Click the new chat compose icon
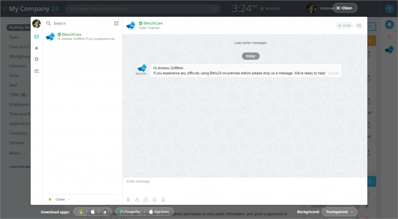The height and width of the screenshot is (219, 398). (116, 23)
